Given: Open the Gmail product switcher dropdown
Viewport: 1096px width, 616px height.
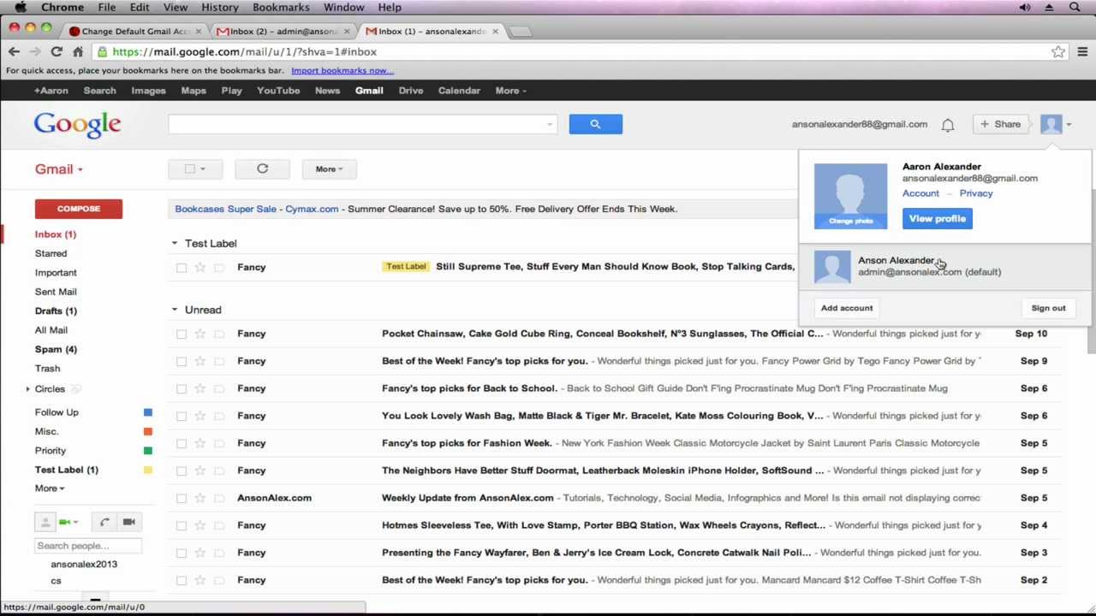Looking at the screenshot, I should point(59,169).
